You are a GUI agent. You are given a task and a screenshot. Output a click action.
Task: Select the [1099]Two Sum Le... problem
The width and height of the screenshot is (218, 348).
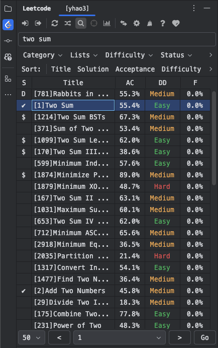point(73,140)
